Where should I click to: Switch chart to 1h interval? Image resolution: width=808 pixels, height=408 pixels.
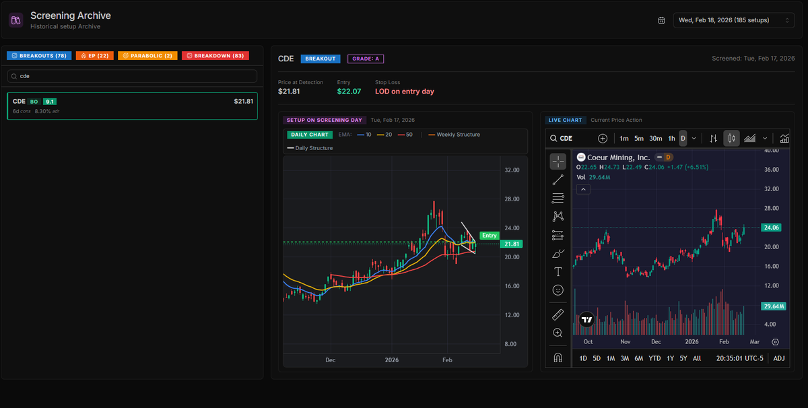[671, 138]
